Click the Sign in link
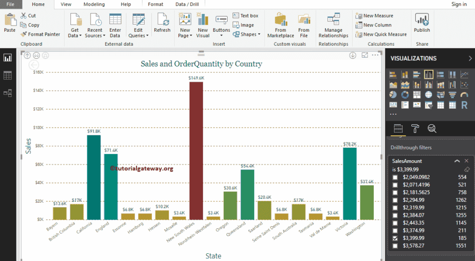This screenshot has height=261, width=475. click(x=459, y=4)
